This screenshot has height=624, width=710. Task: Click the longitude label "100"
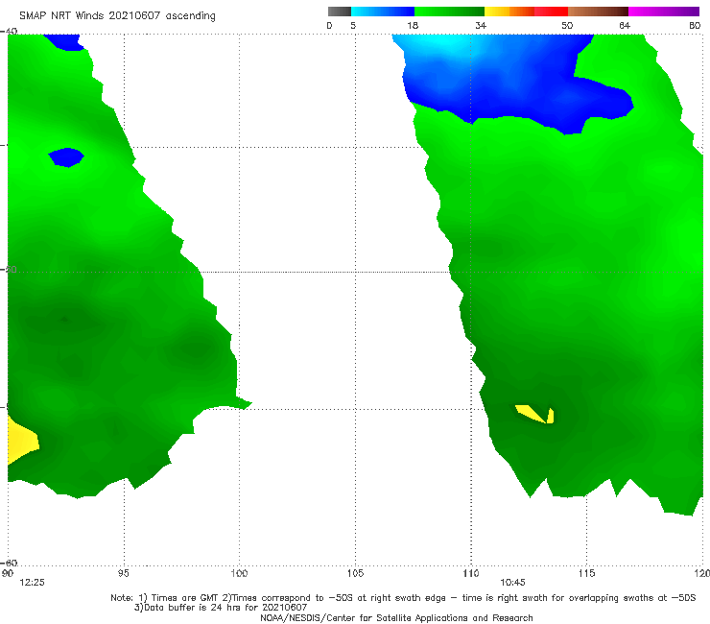coord(239,573)
